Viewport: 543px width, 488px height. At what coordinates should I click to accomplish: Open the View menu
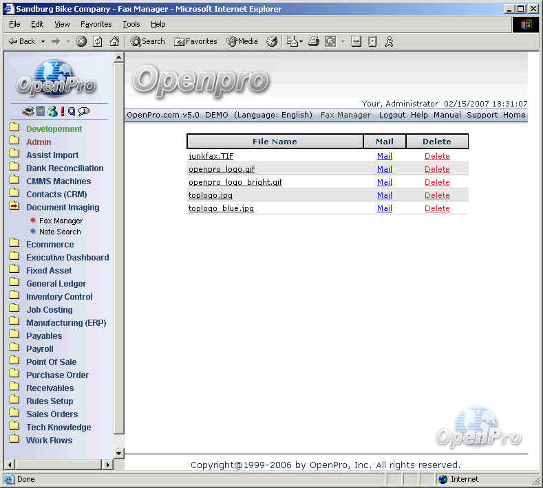[x=63, y=24]
